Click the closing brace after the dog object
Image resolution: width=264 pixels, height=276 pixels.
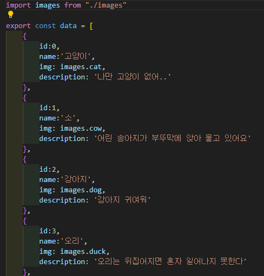(25, 211)
